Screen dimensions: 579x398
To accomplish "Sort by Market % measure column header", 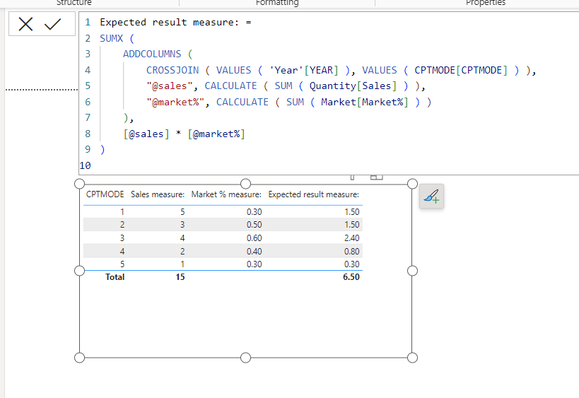I will [x=226, y=194].
